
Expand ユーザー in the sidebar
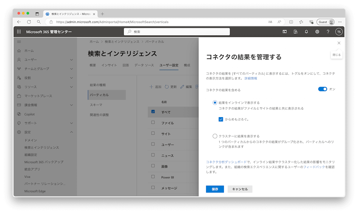[x=71, y=60]
